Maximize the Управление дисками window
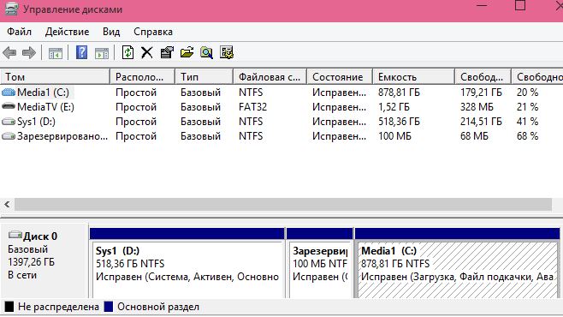Image resolution: width=563 pixels, height=317 pixels. (520, 5)
